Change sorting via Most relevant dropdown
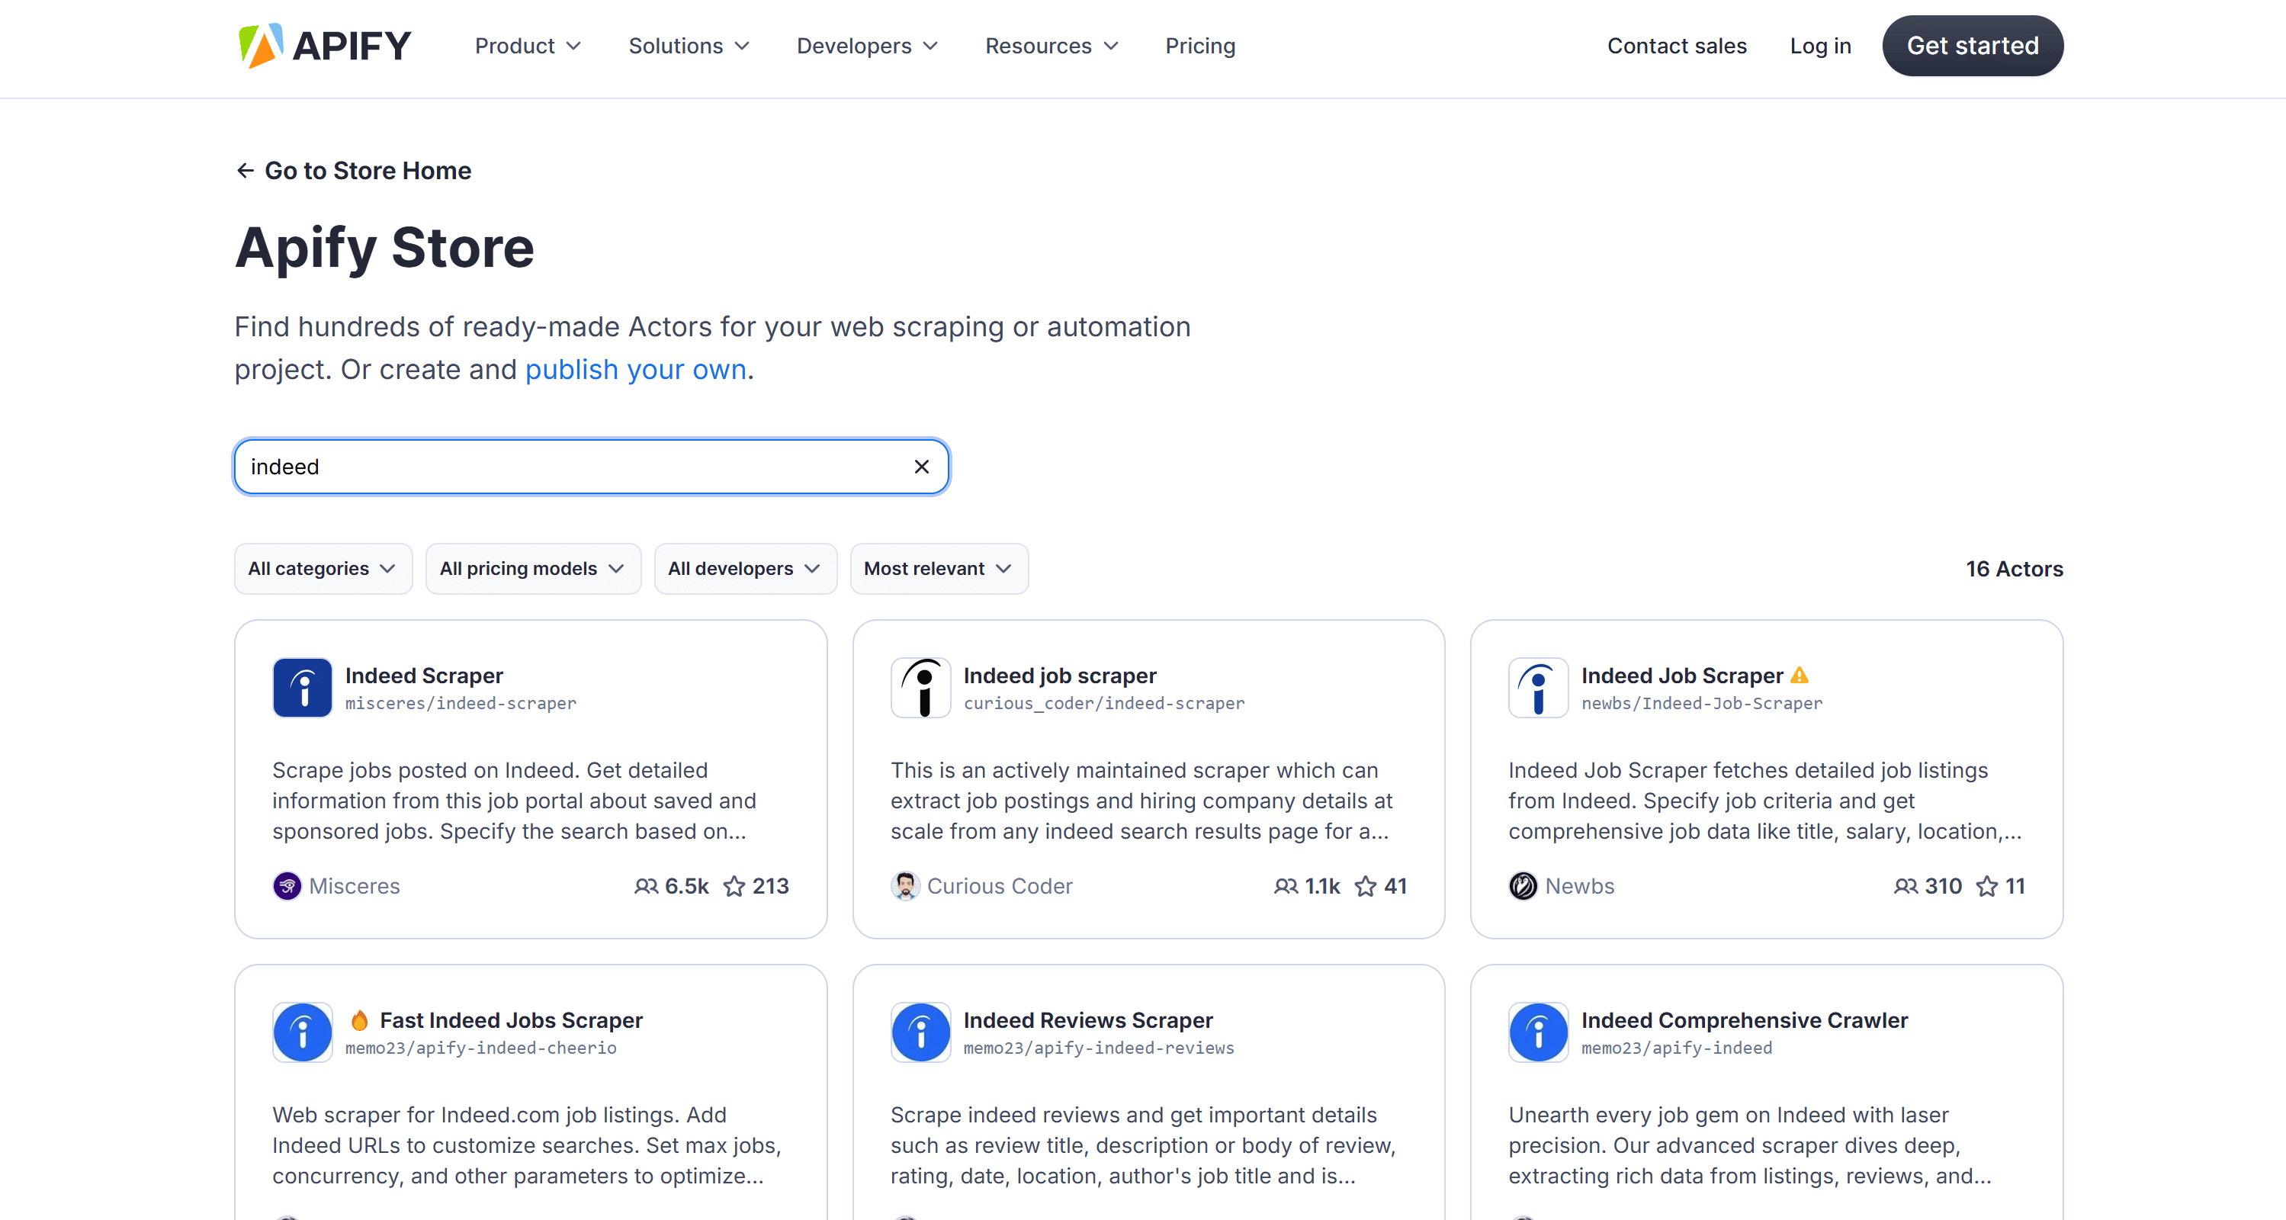2286x1220 pixels. point(938,568)
